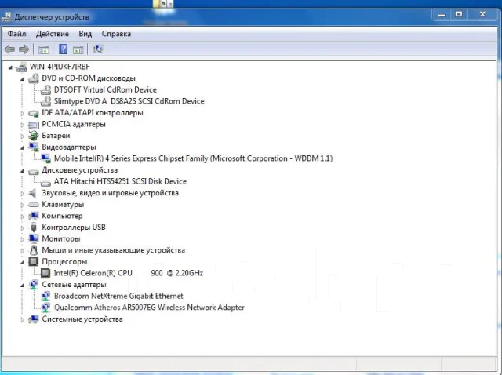The width and height of the screenshot is (502, 375).
Task: Click the Контроллеры USB plug icon
Action: click(x=34, y=228)
